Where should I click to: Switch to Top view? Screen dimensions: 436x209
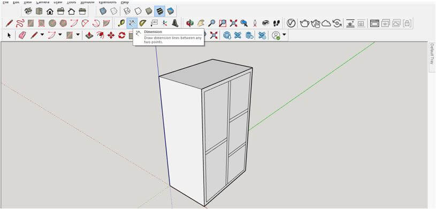(x=39, y=11)
